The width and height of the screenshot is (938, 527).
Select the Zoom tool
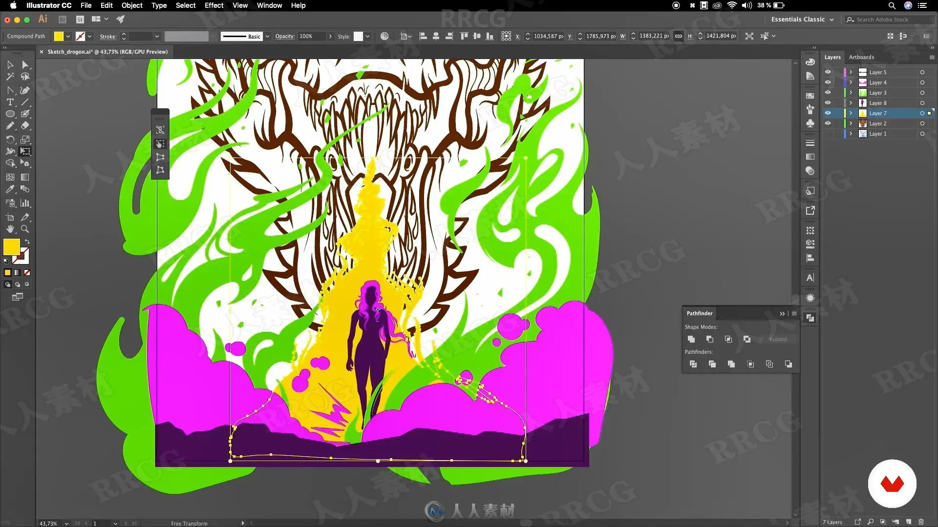click(25, 229)
